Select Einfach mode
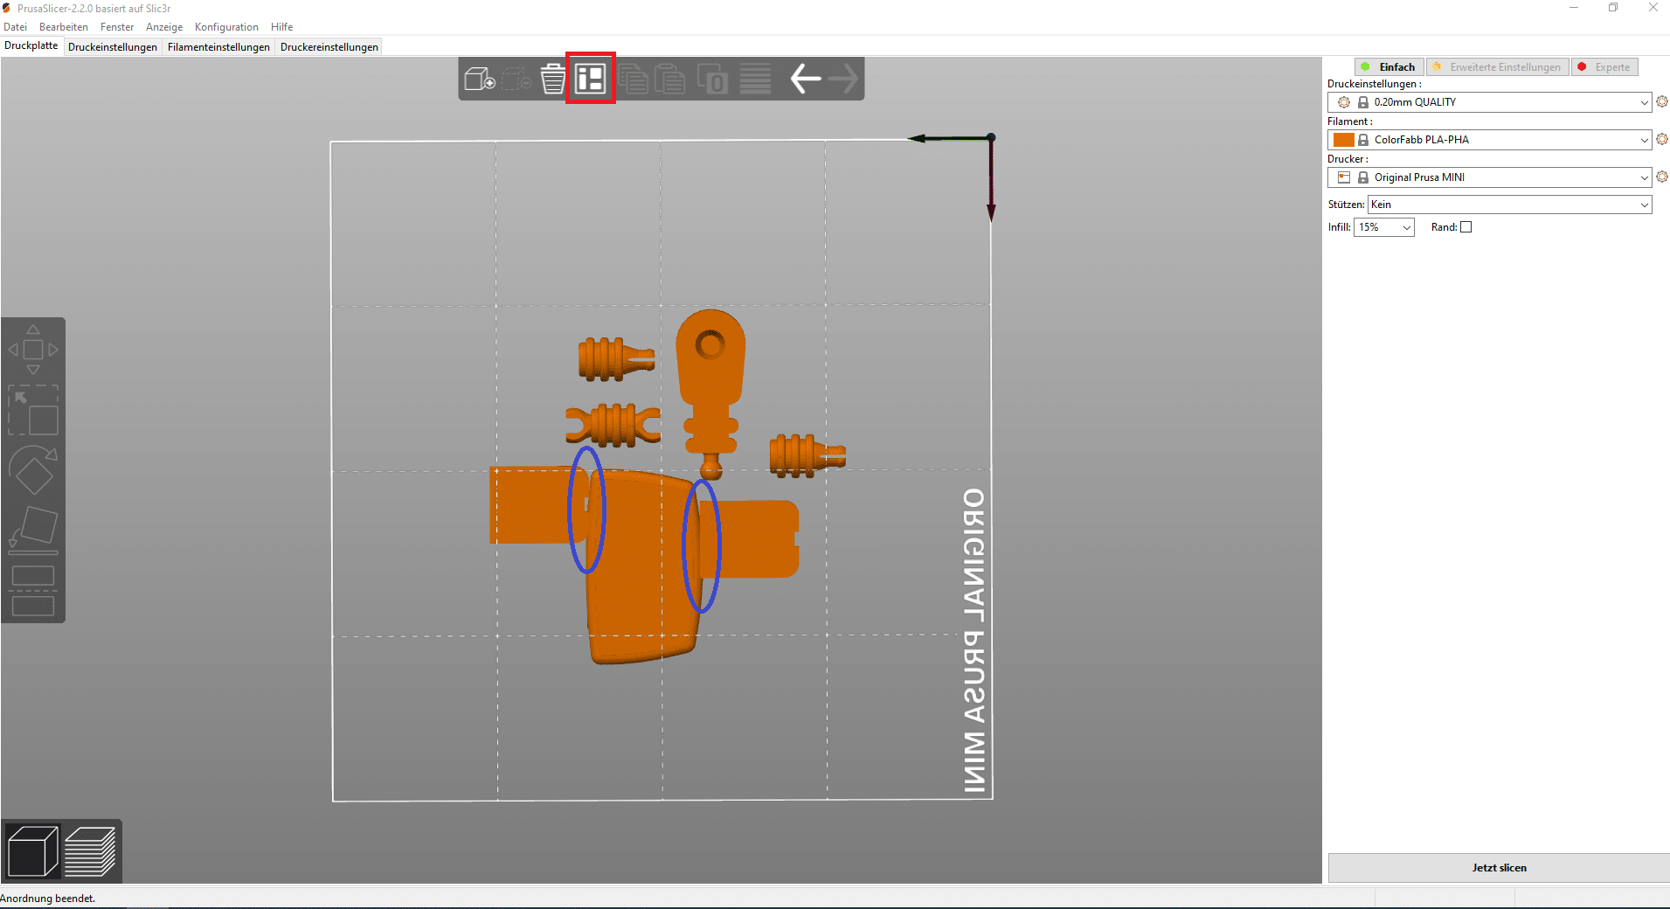The image size is (1670, 909). coord(1389,67)
